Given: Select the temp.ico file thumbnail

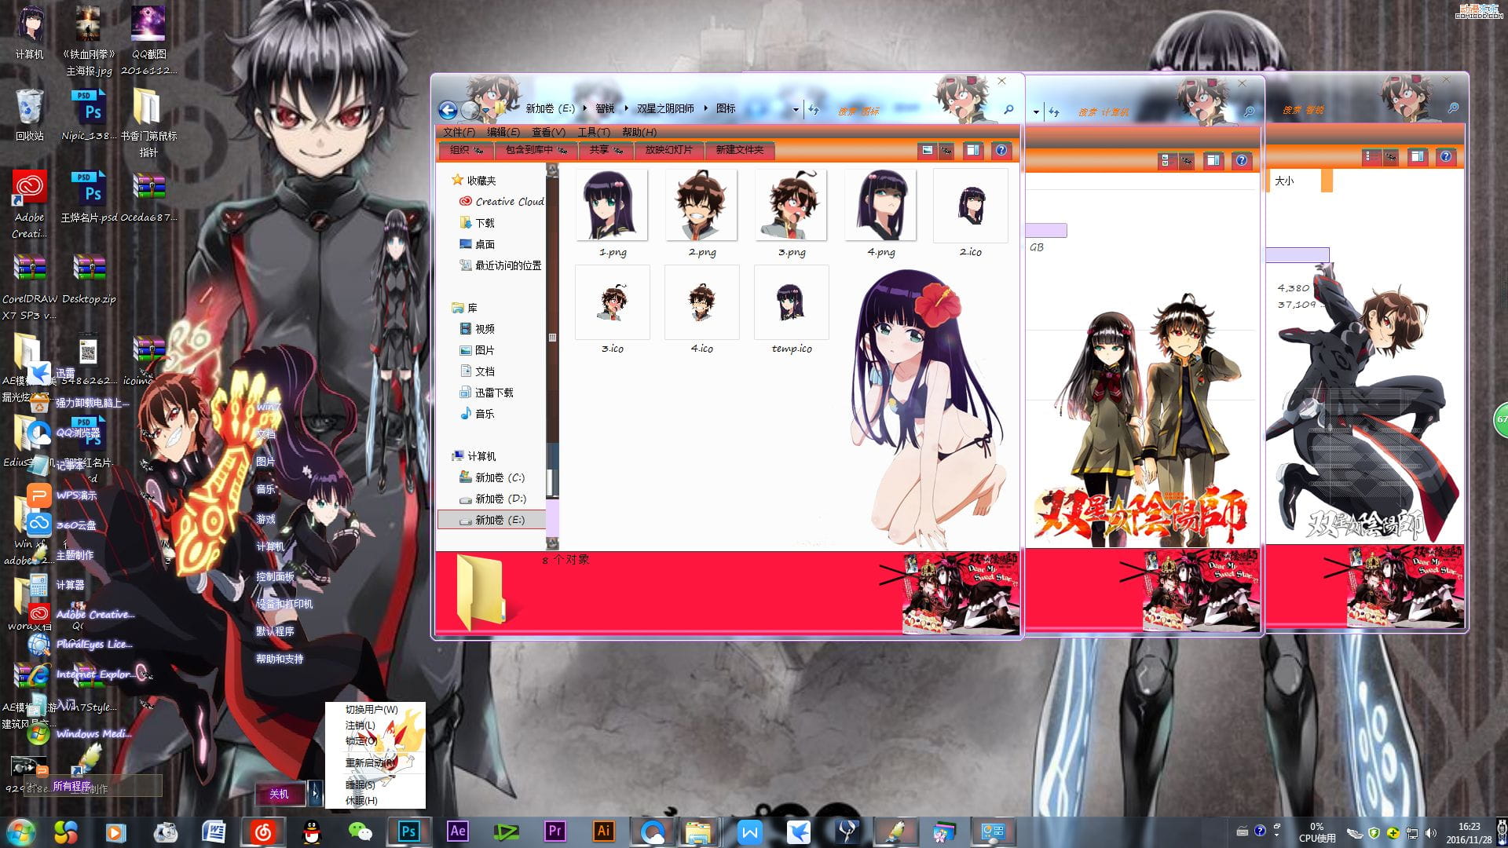Looking at the screenshot, I should pyautogui.click(x=791, y=302).
